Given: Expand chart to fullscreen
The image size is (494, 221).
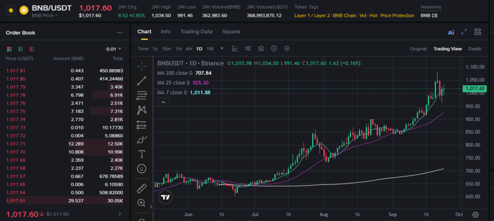Looking at the screenshot, I should 464,31.
